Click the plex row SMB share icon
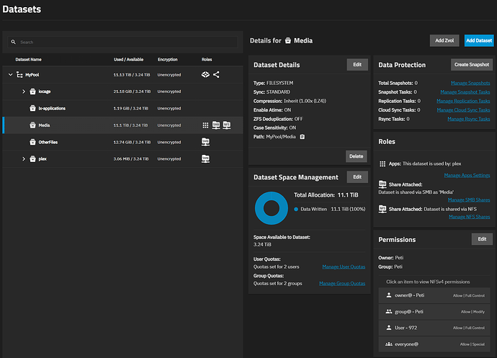This screenshot has width=497, height=358. [205, 159]
